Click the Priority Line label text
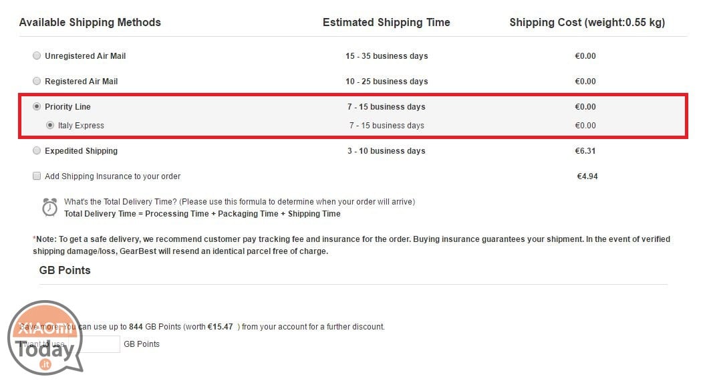705x383 pixels. click(67, 106)
